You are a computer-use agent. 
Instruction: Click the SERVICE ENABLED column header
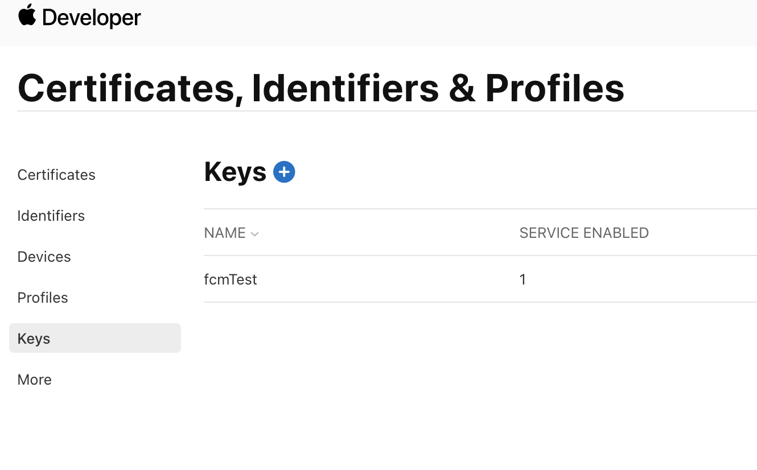[584, 233]
